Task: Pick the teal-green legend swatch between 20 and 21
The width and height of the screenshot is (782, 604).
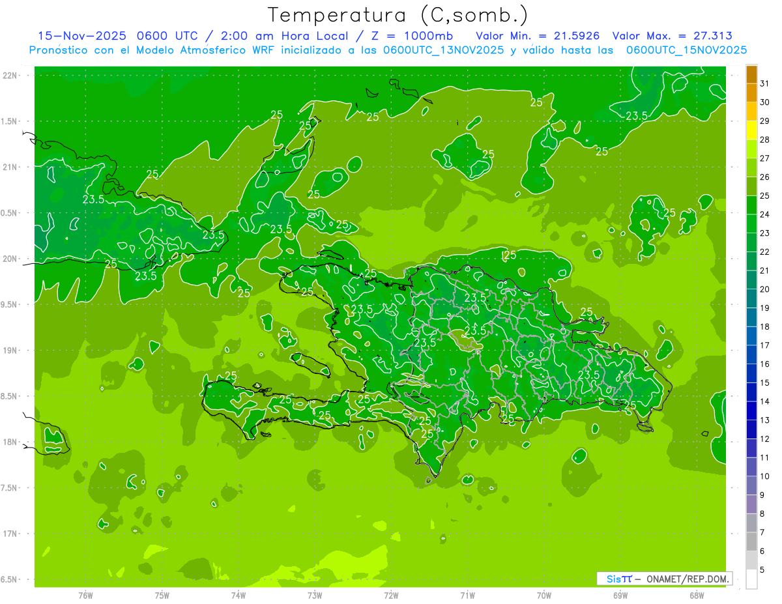Action: pos(751,280)
